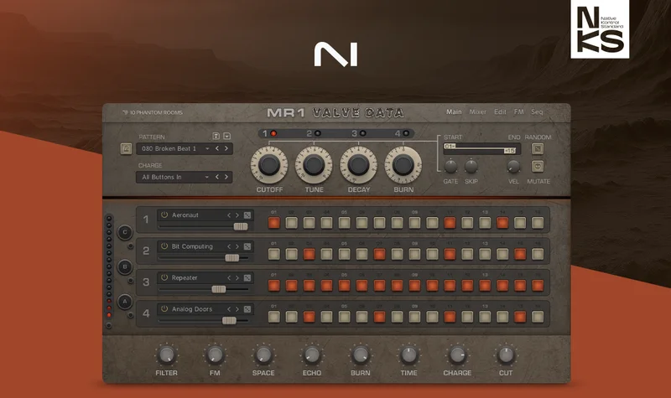Toggle step 15 on track 4
The image size is (671, 398).
click(x=520, y=317)
